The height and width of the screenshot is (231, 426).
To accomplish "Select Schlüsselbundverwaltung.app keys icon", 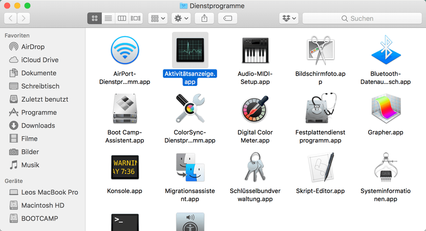I will [255, 167].
